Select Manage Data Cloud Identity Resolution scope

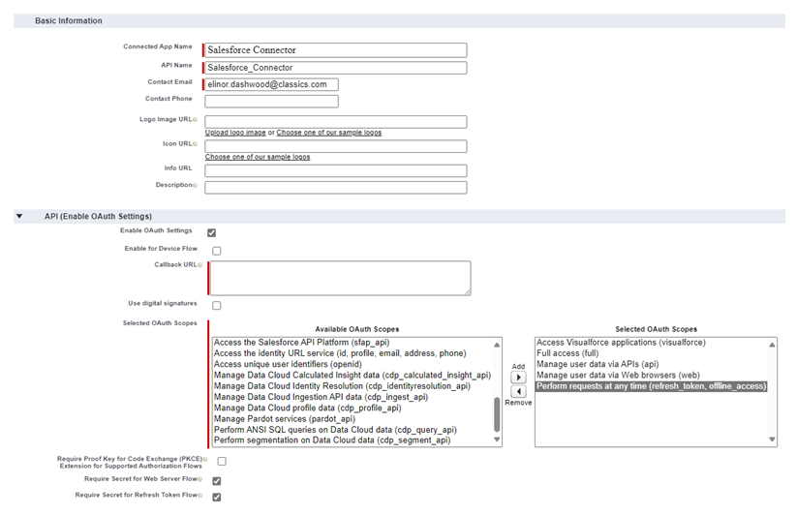pos(353,386)
